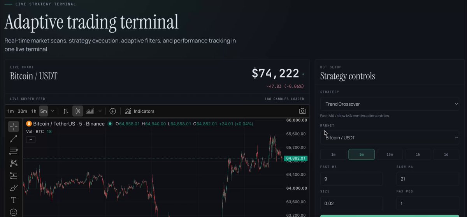Click the 64,882.01 current price label
The width and height of the screenshot is (467, 217).
pyautogui.click(x=296, y=159)
